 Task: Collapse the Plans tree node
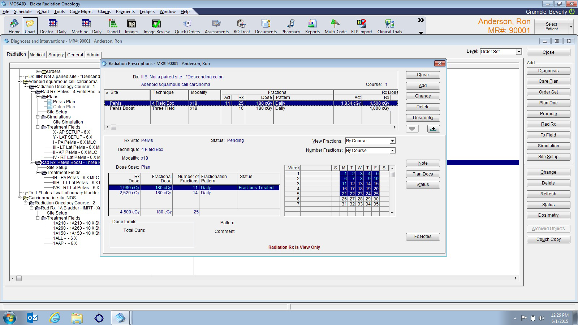point(38,97)
